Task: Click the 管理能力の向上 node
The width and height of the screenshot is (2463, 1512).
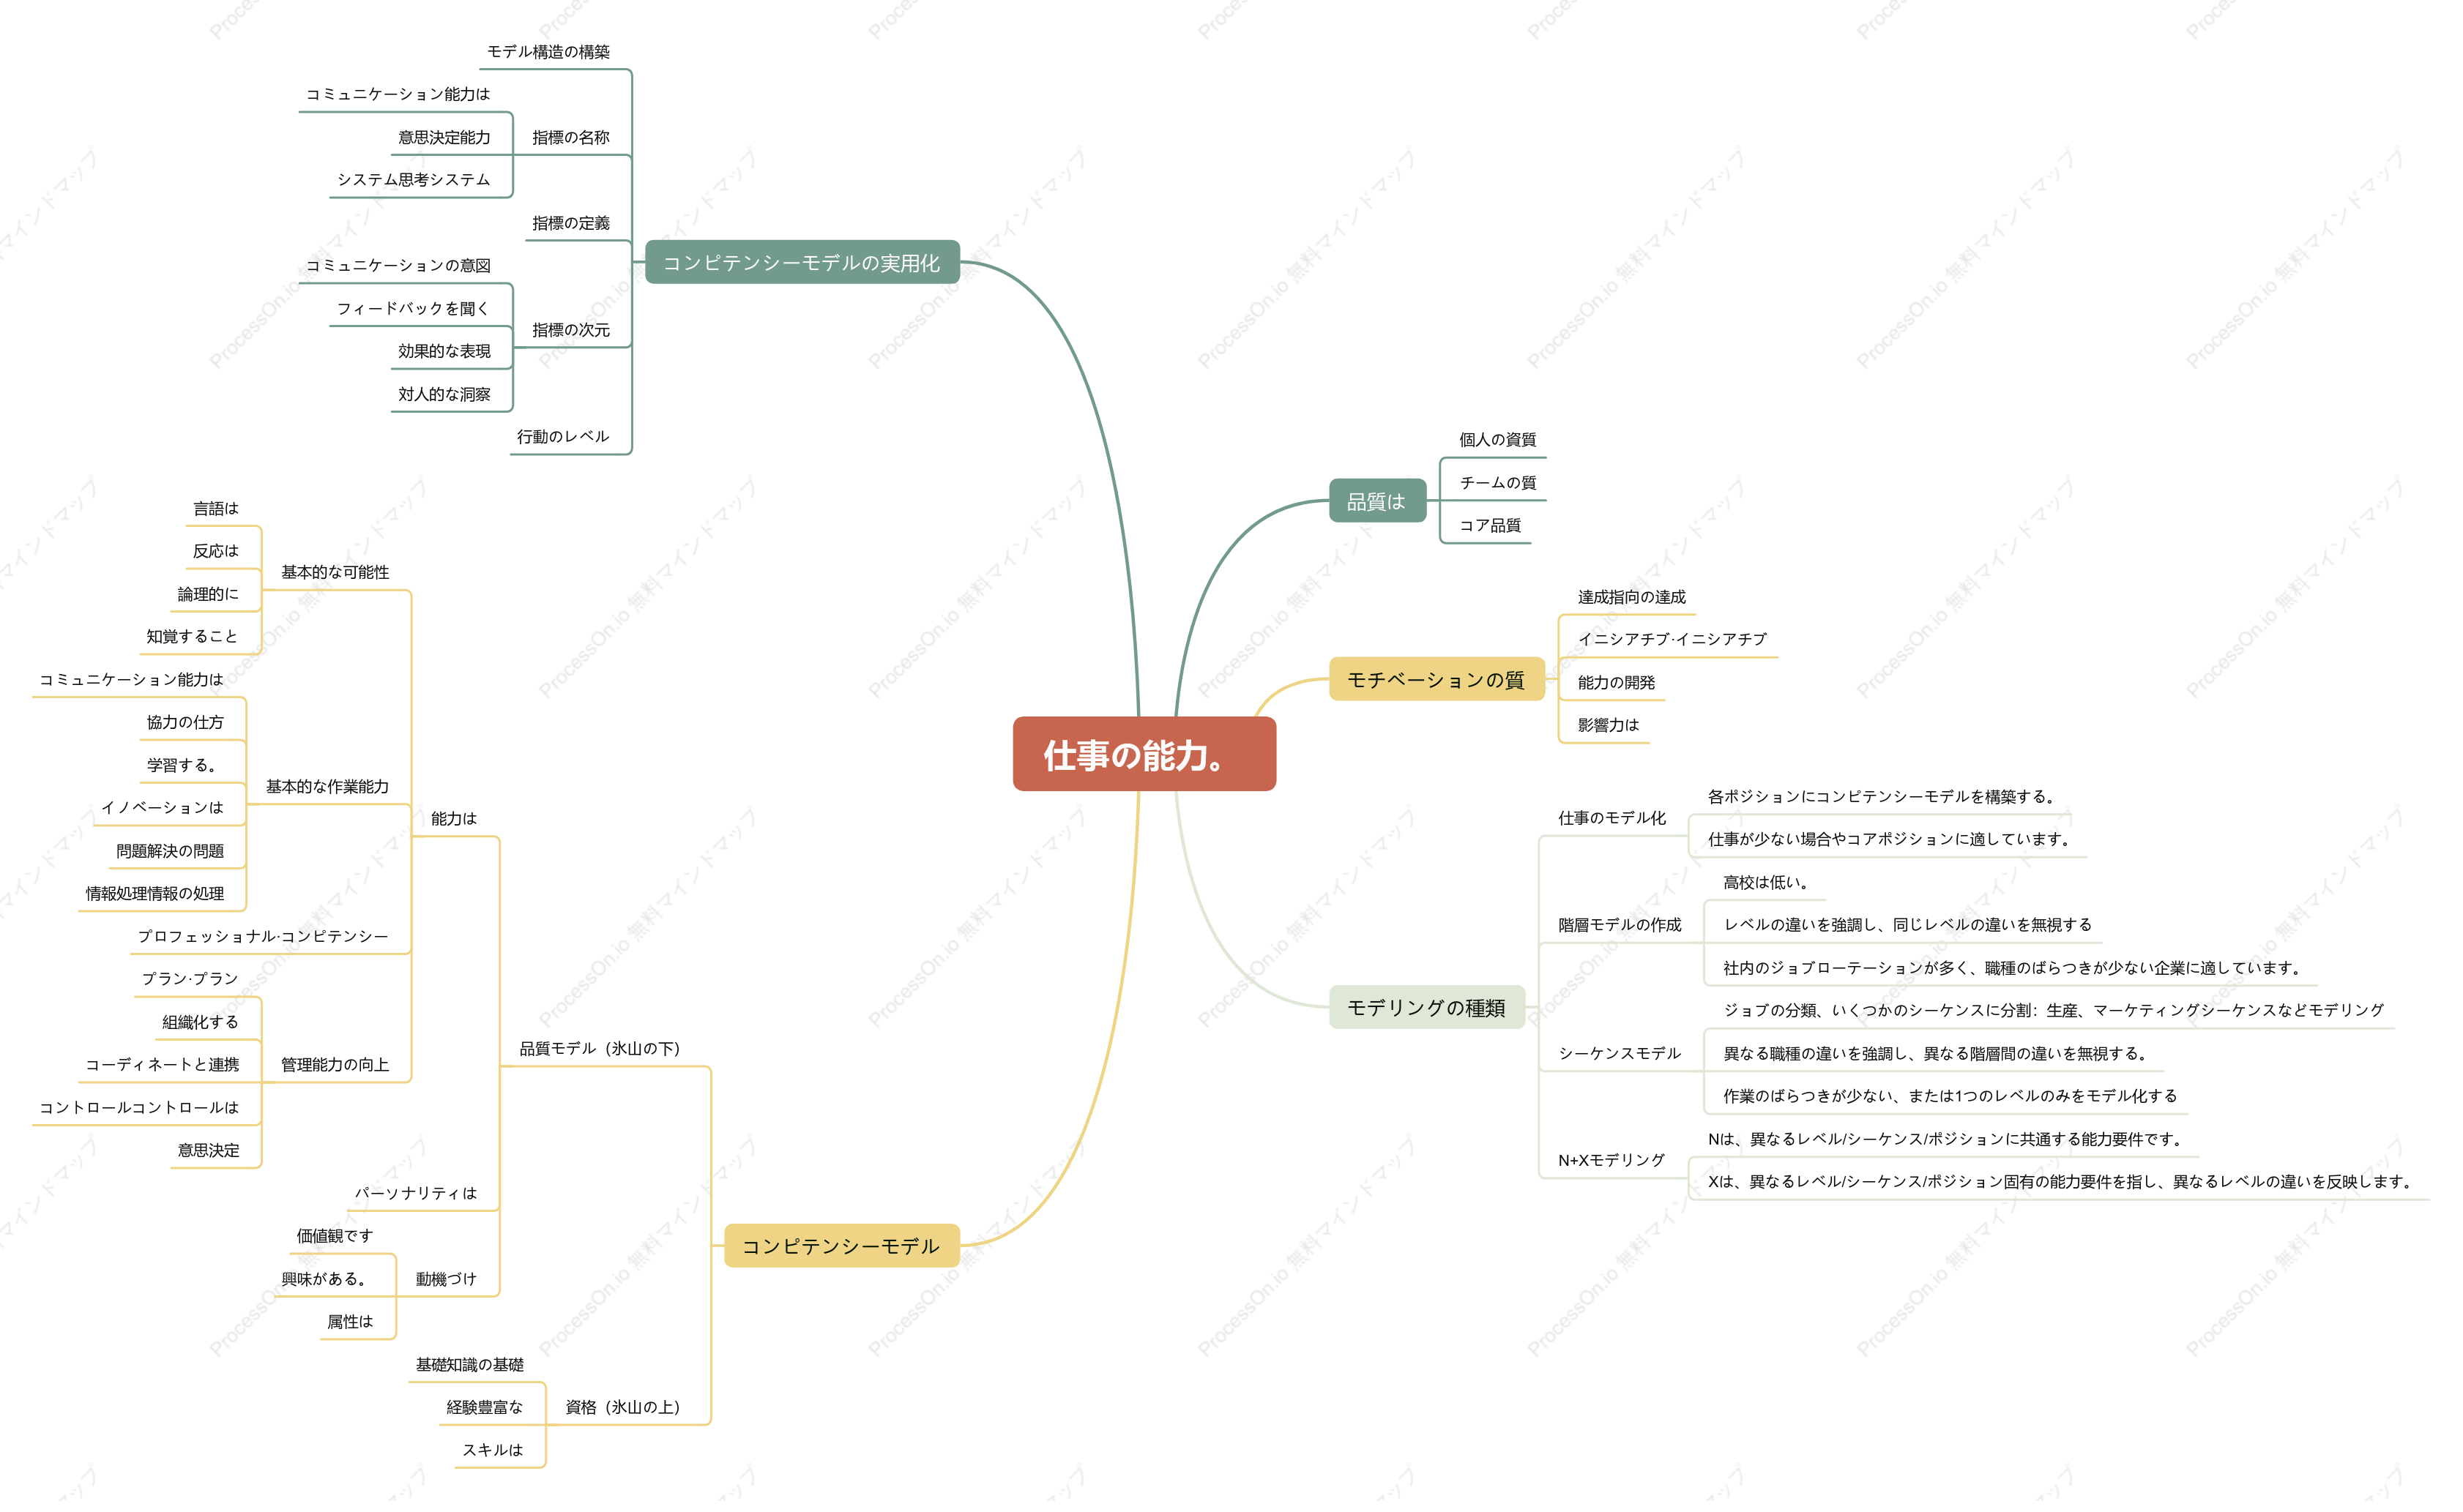Action: [335, 1064]
